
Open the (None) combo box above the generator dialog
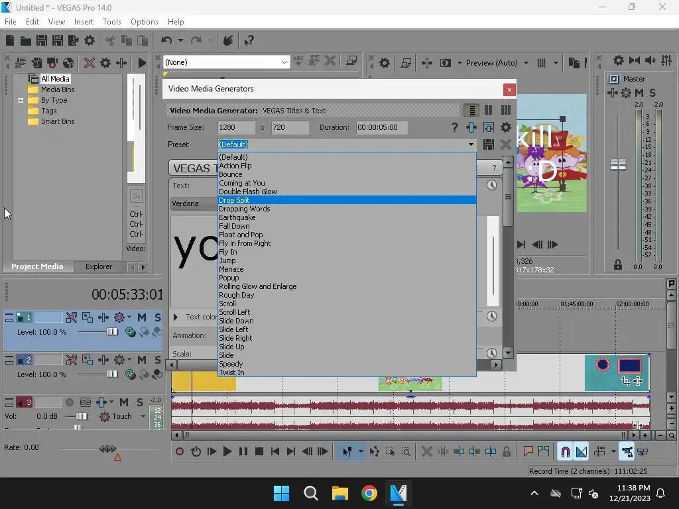pyautogui.click(x=226, y=62)
